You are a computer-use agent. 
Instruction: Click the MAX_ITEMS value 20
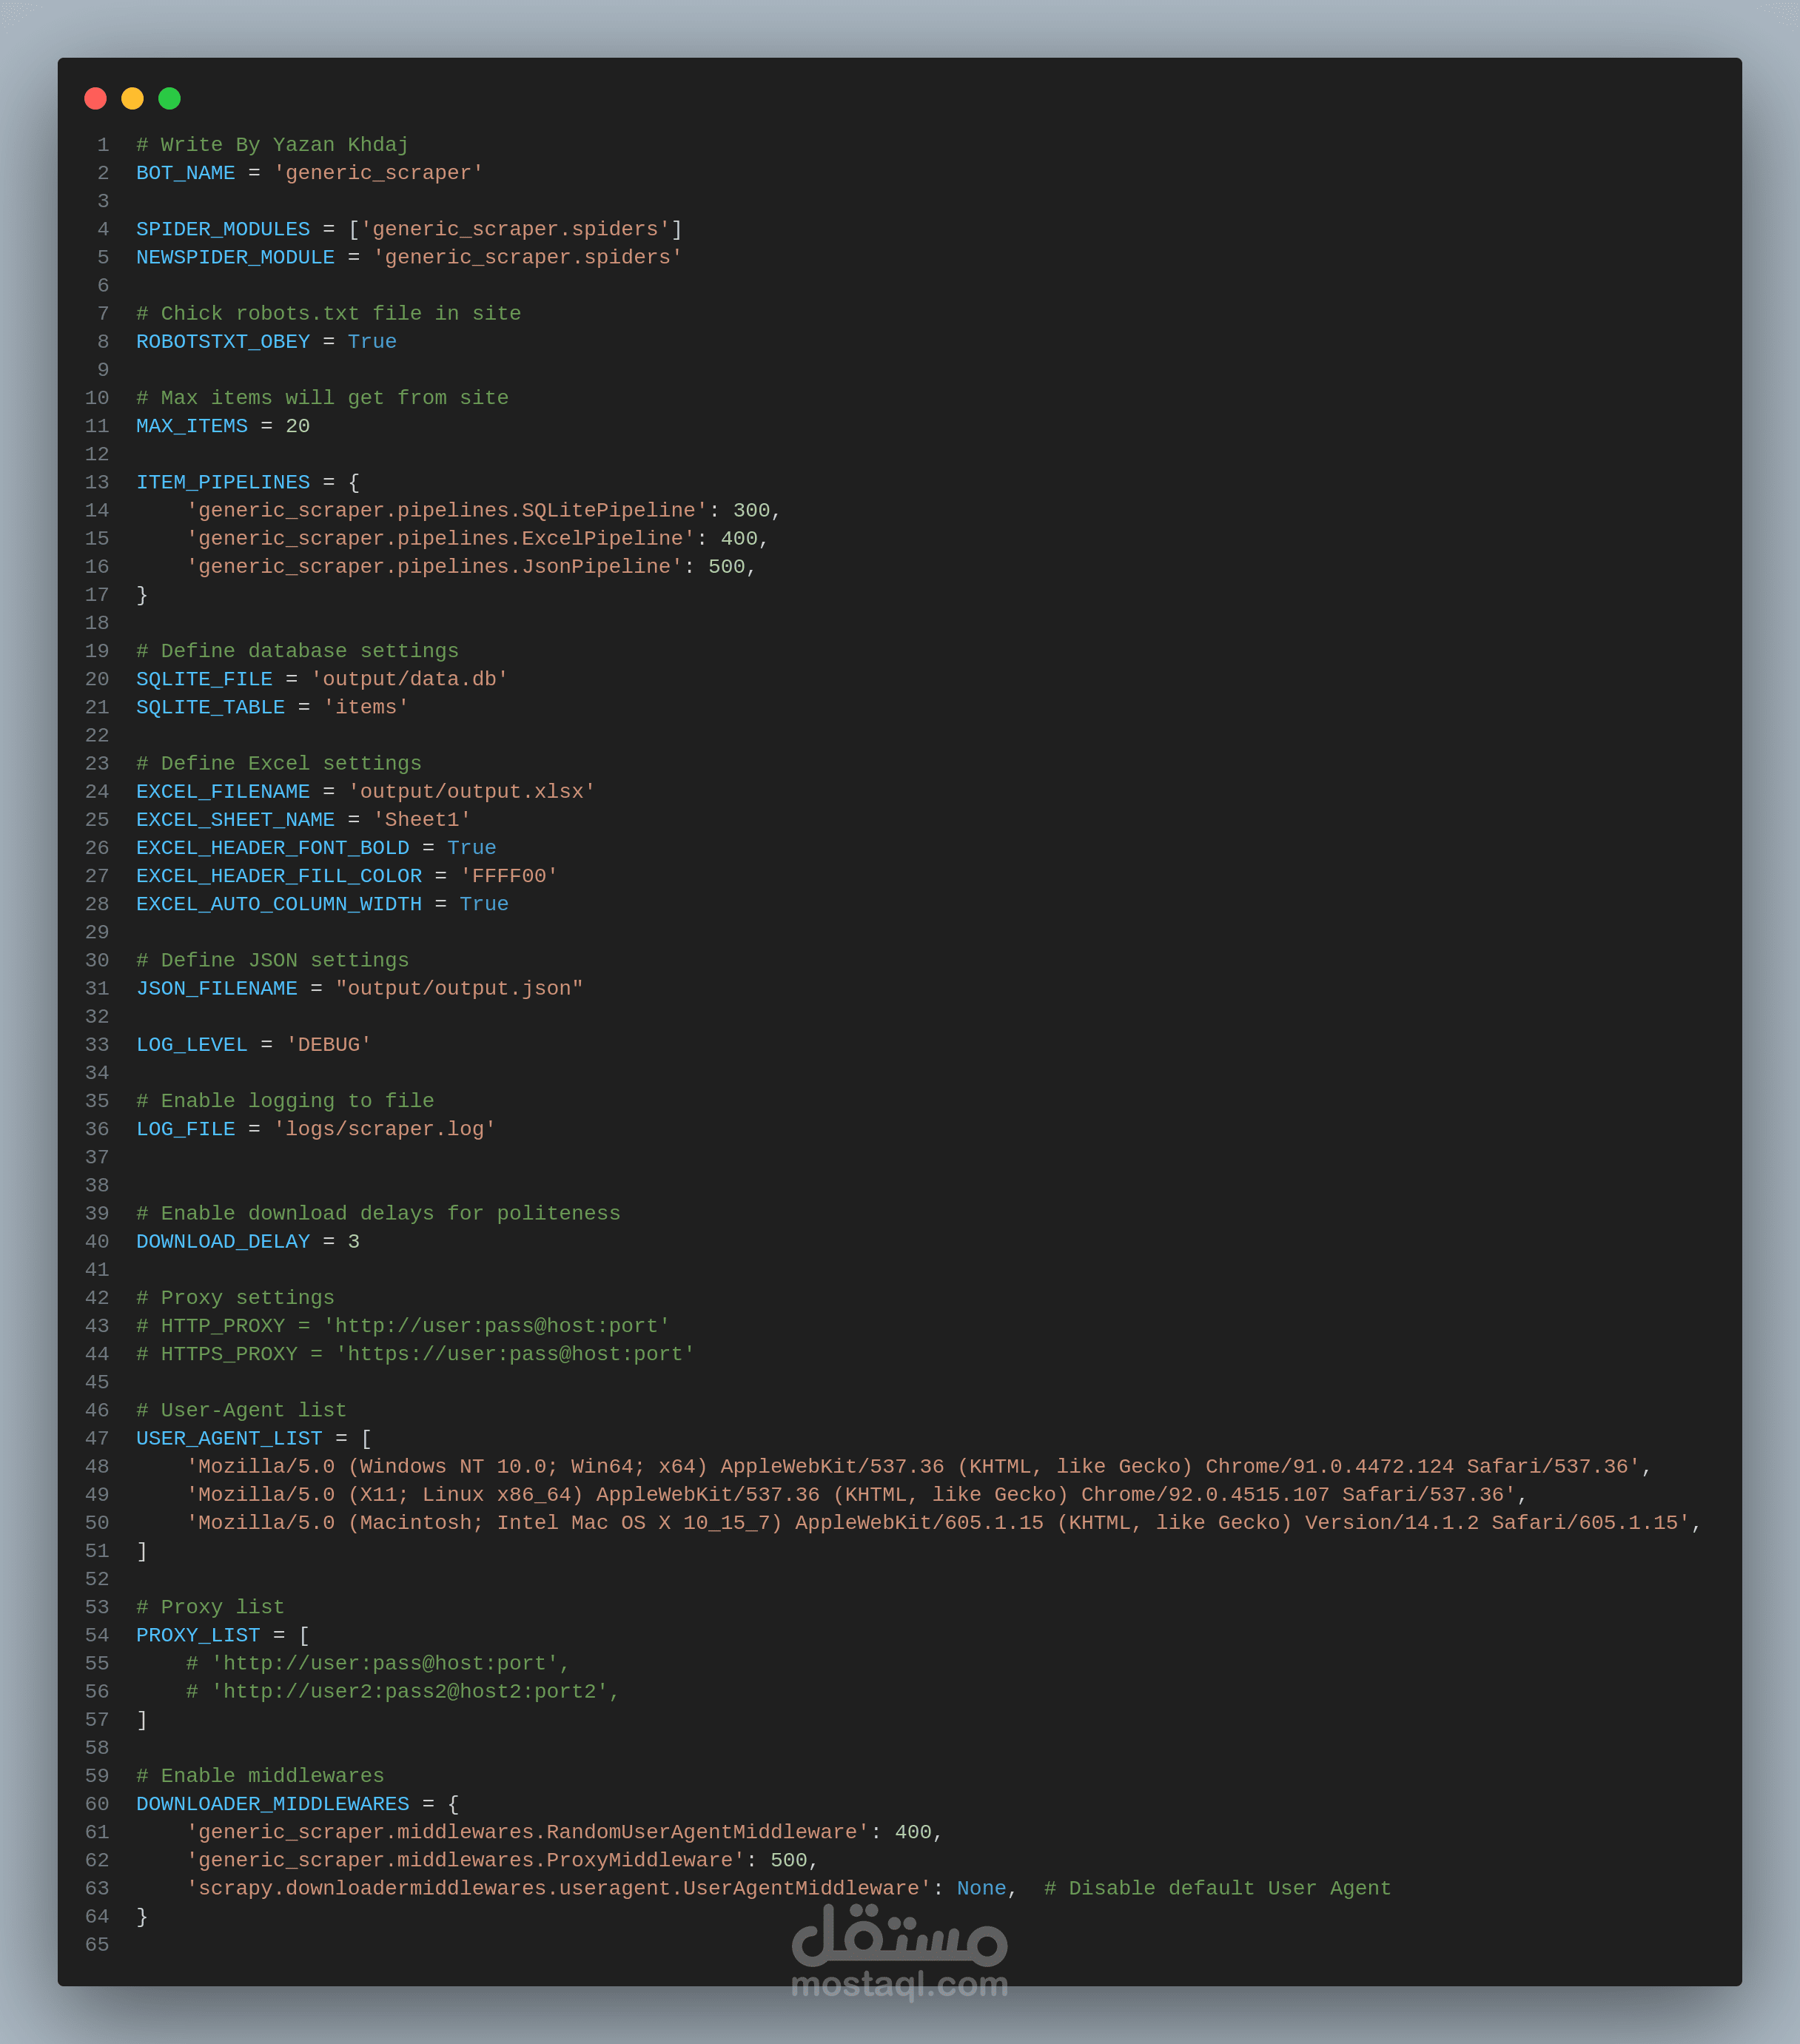(297, 426)
